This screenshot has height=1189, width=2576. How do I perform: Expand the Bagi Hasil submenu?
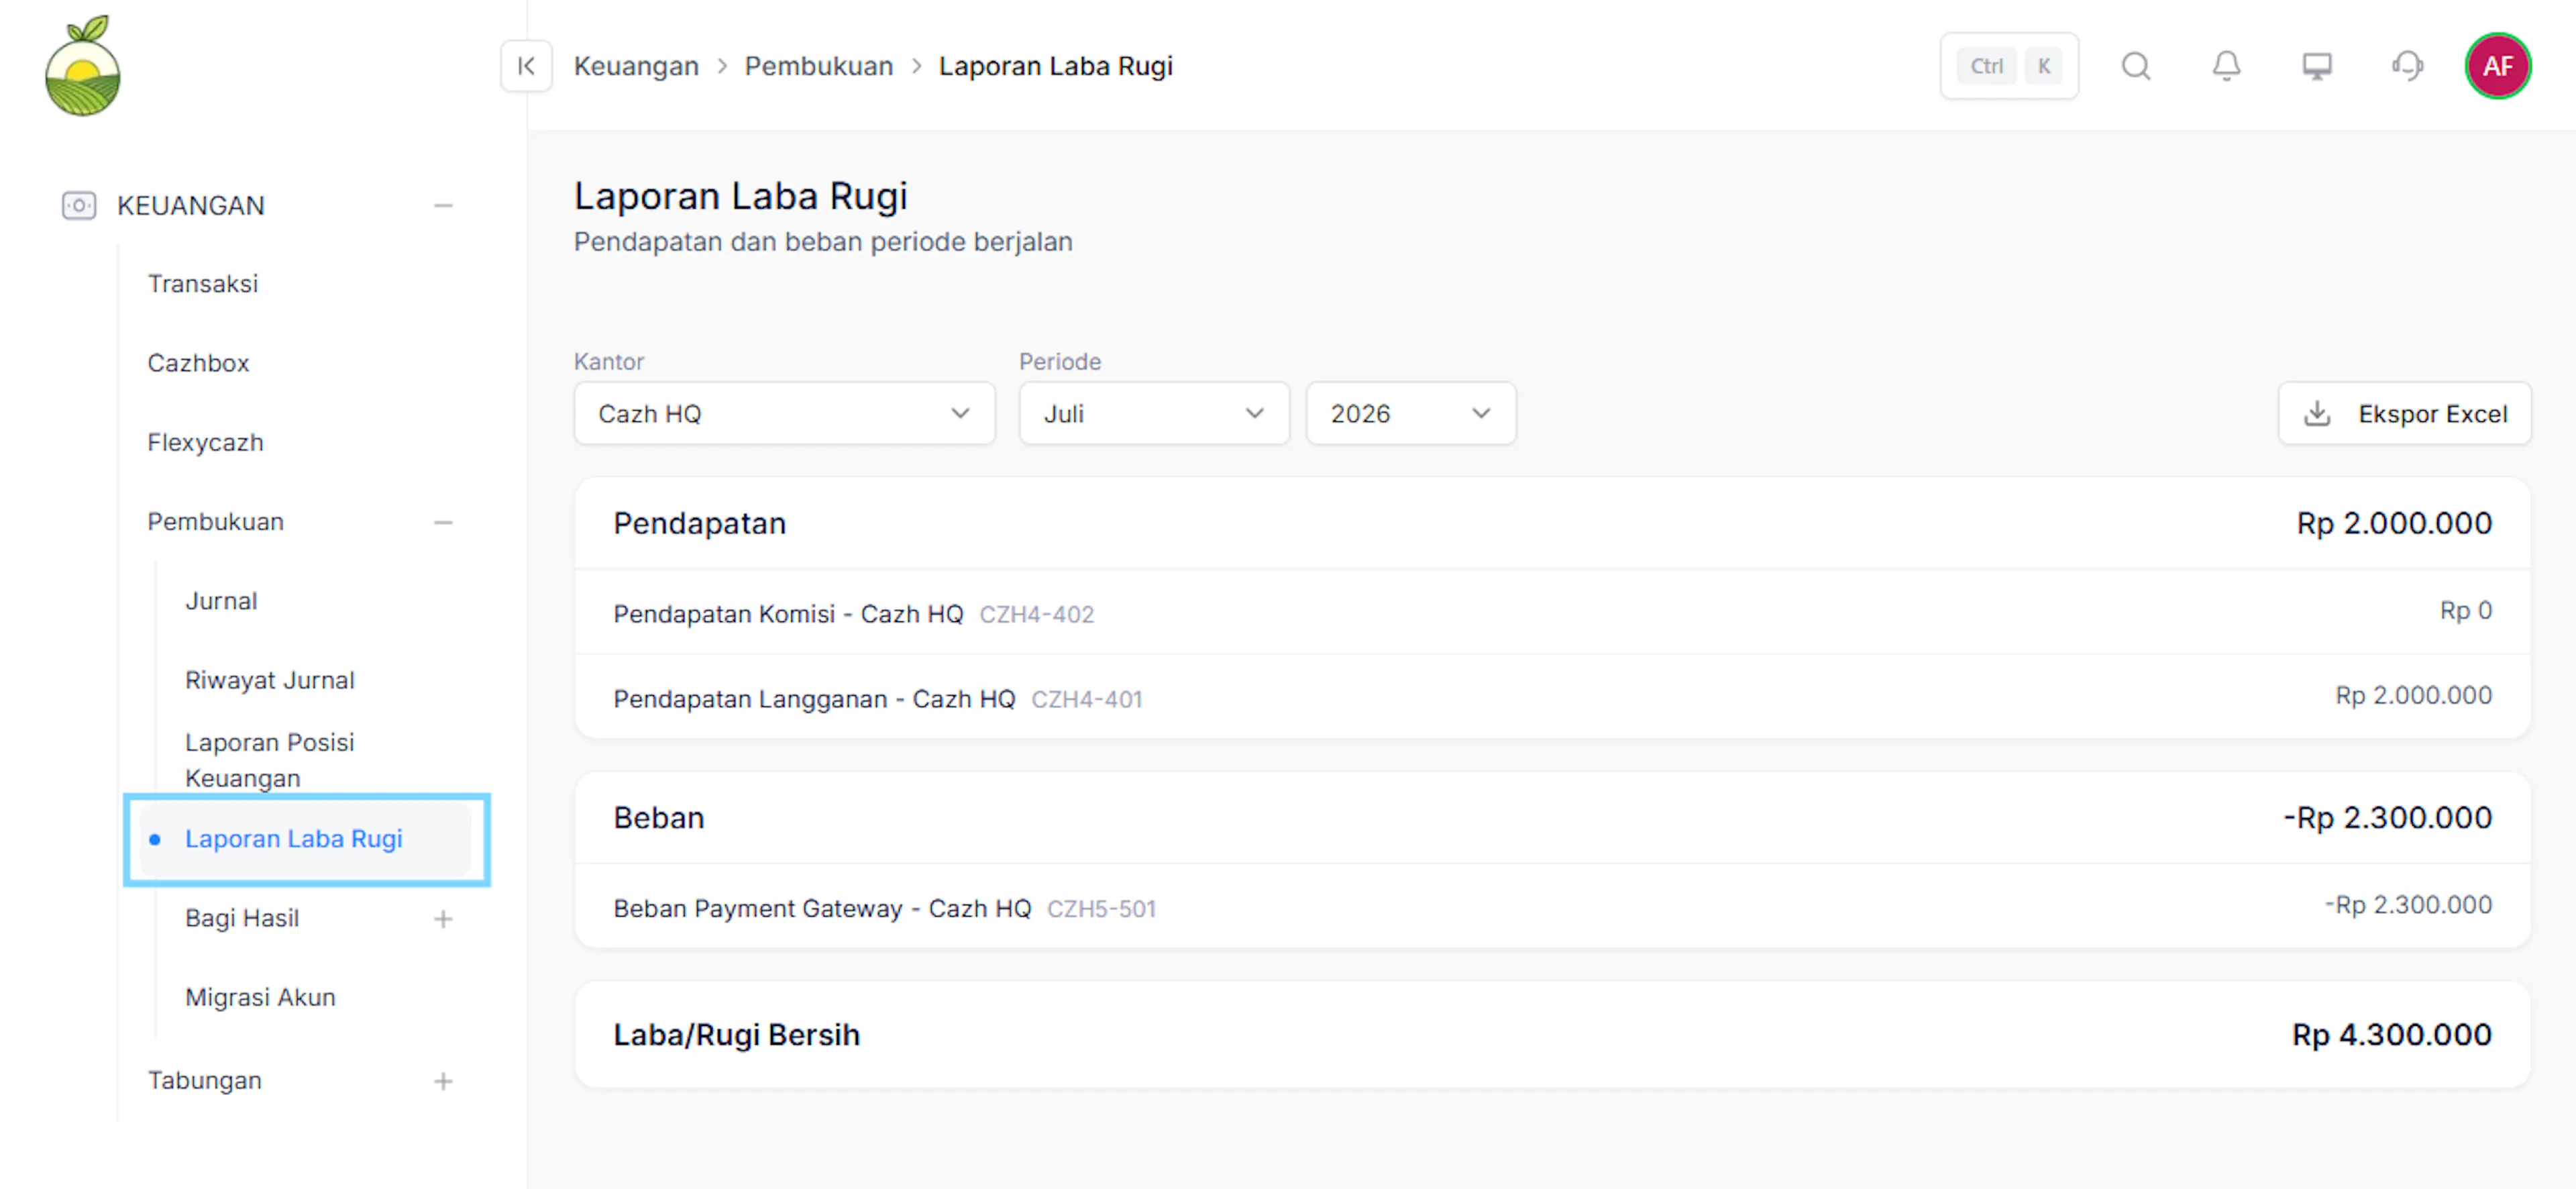click(x=443, y=919)
